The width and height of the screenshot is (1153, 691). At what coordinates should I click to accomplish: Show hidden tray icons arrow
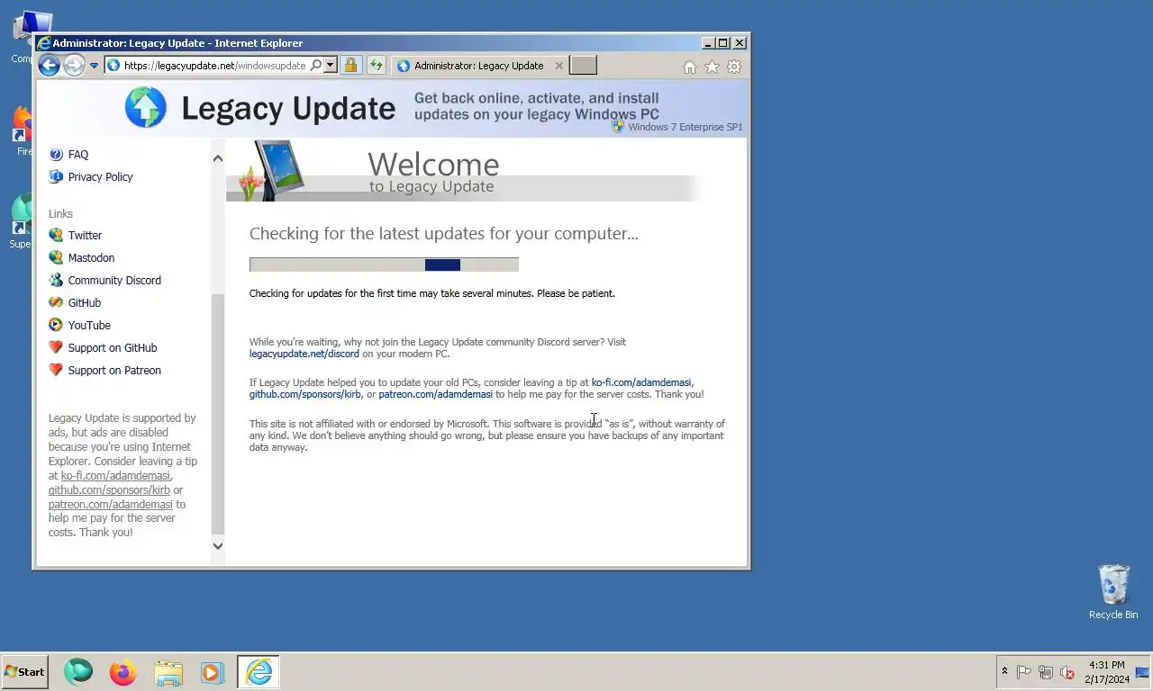(1004, 671)
